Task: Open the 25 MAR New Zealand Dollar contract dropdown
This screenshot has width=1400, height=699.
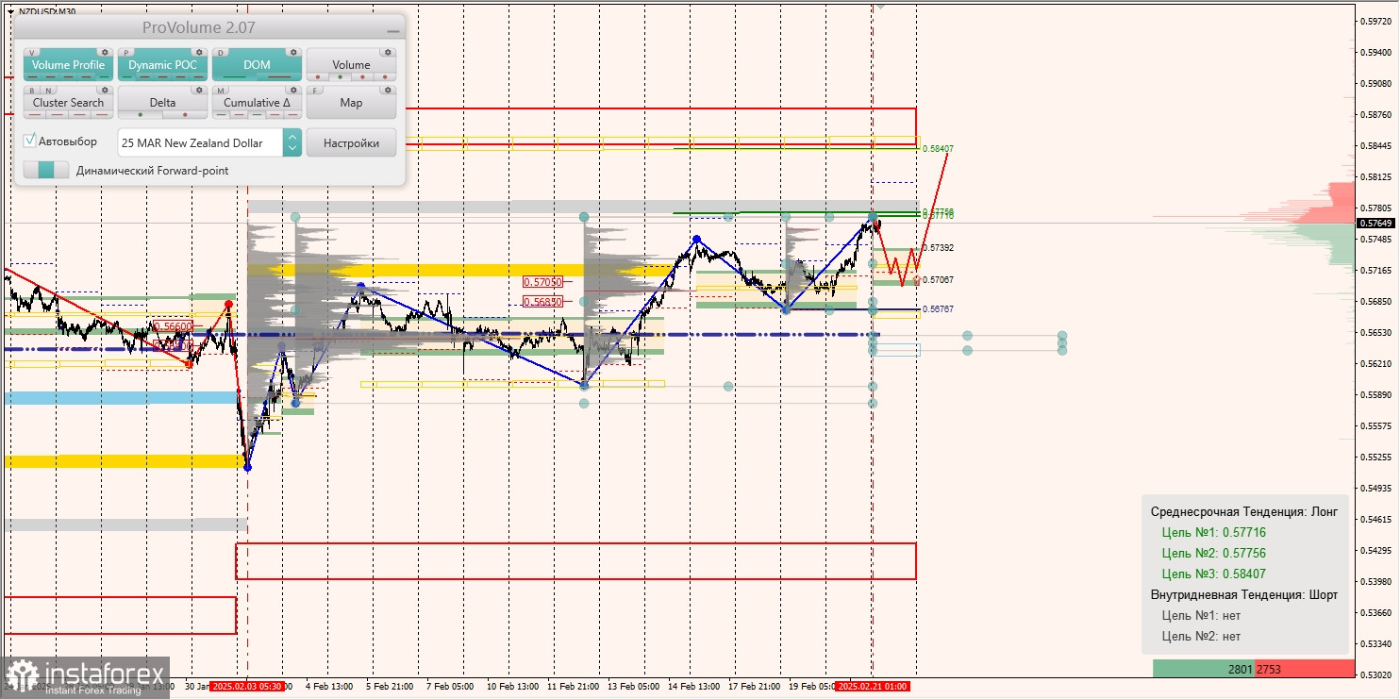Action: tap(292, 142)
